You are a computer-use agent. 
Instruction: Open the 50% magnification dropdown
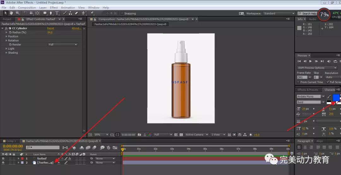[x=101, y=135]
